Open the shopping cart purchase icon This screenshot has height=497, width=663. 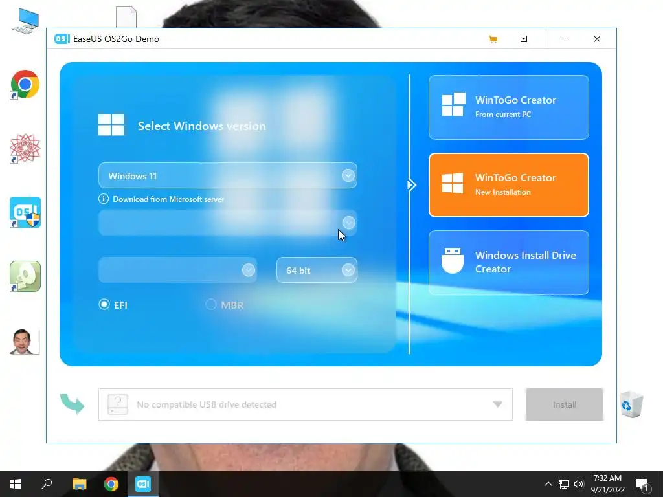click(x=493, y=39)
